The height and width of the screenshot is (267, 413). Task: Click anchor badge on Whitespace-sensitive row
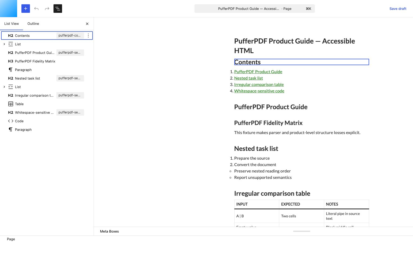pyautogui.click(x=70, y=112)
